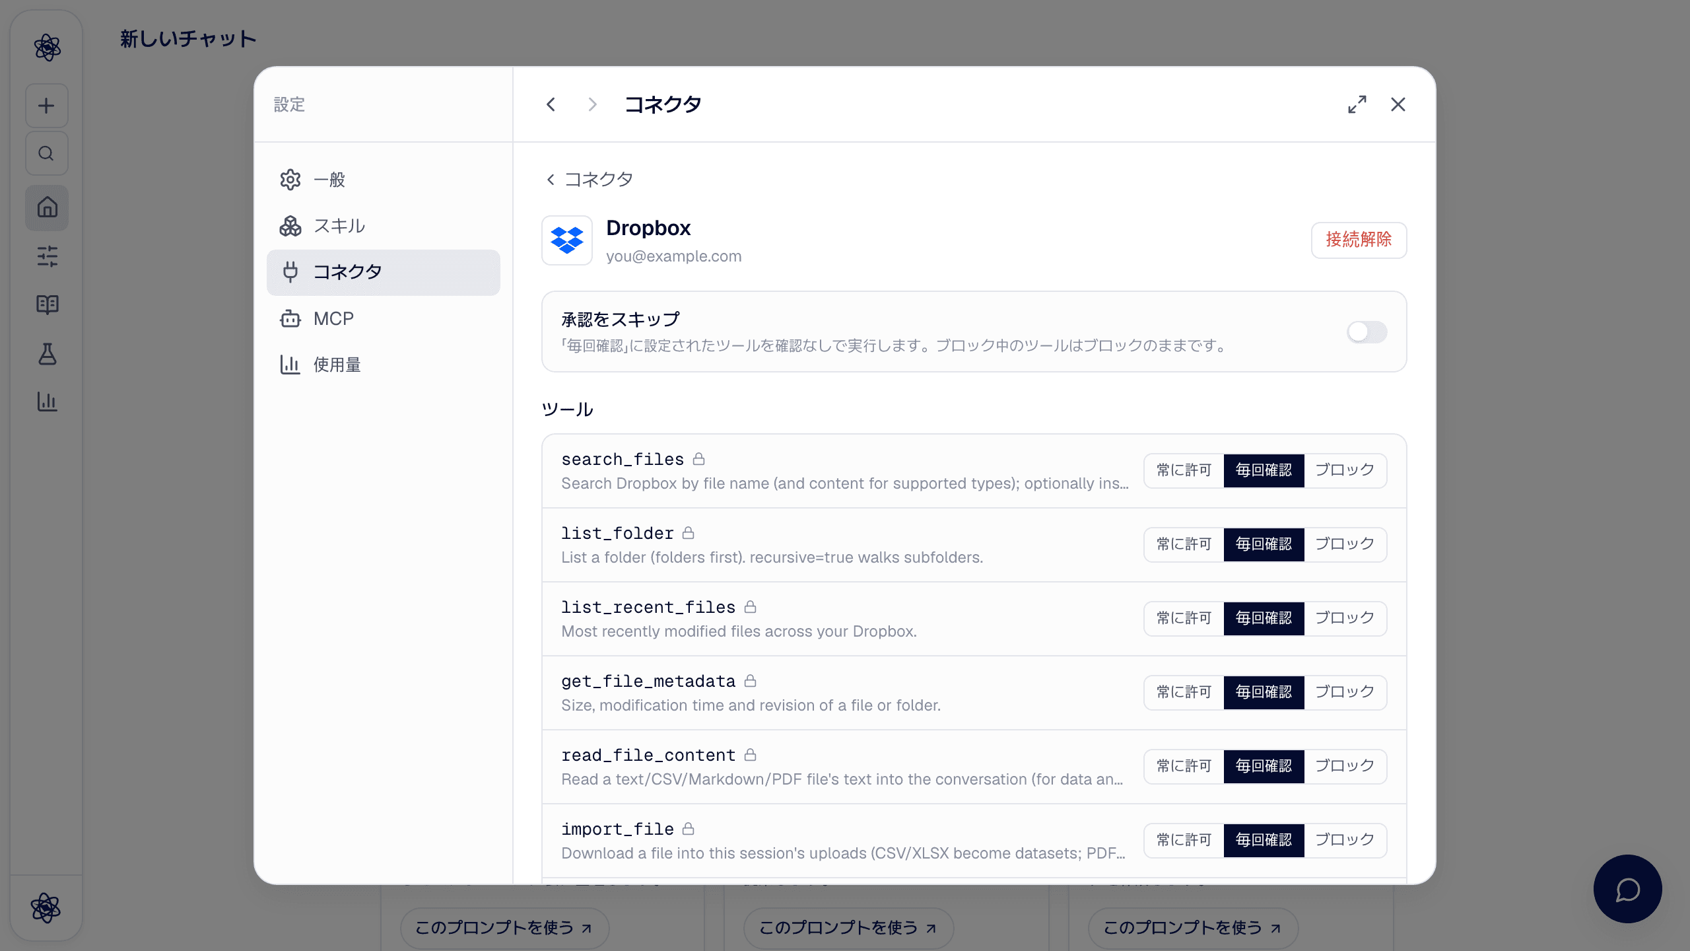Set import_file to ブロック
This screenshot has width=1690, height=951.
click(x=1345, y=840)
